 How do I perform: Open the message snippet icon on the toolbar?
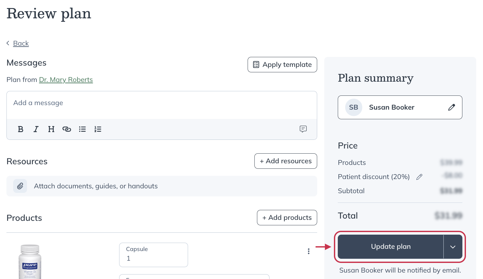[303, 129]
